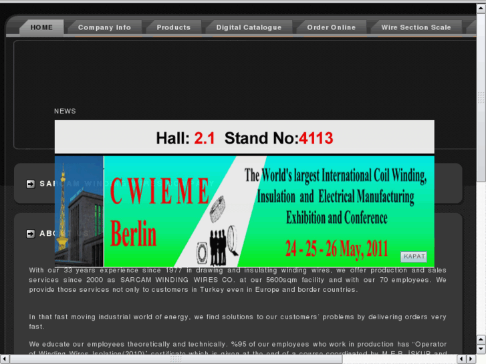486x364 pixels.
Task: Close the popup with KAPAT button
Action: tap(414, 256)
